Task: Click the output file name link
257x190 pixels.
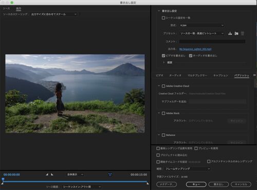Action: [x=195, y=49]
